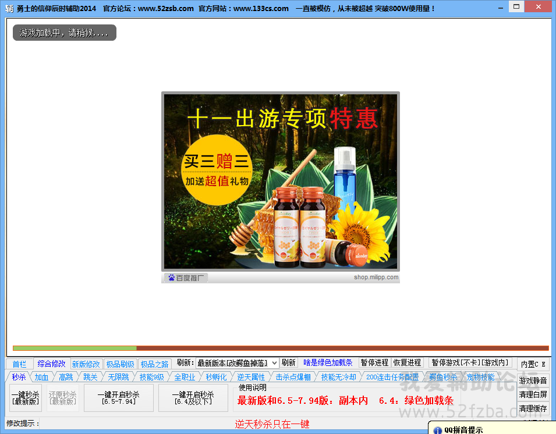
Task: Select the 极品之路 tab
Action: tap(154, 364)
